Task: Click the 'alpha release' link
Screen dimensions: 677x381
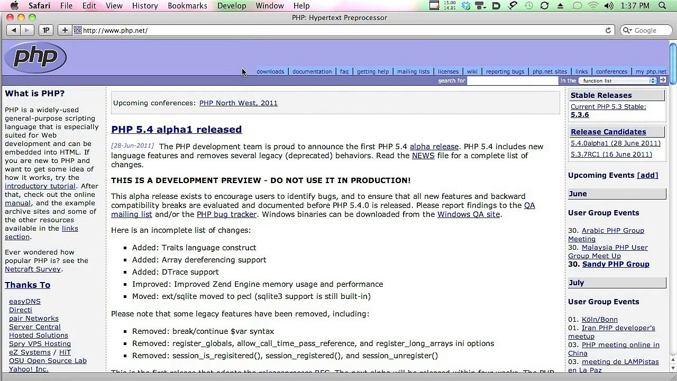Action: click(x=434, y=147)
